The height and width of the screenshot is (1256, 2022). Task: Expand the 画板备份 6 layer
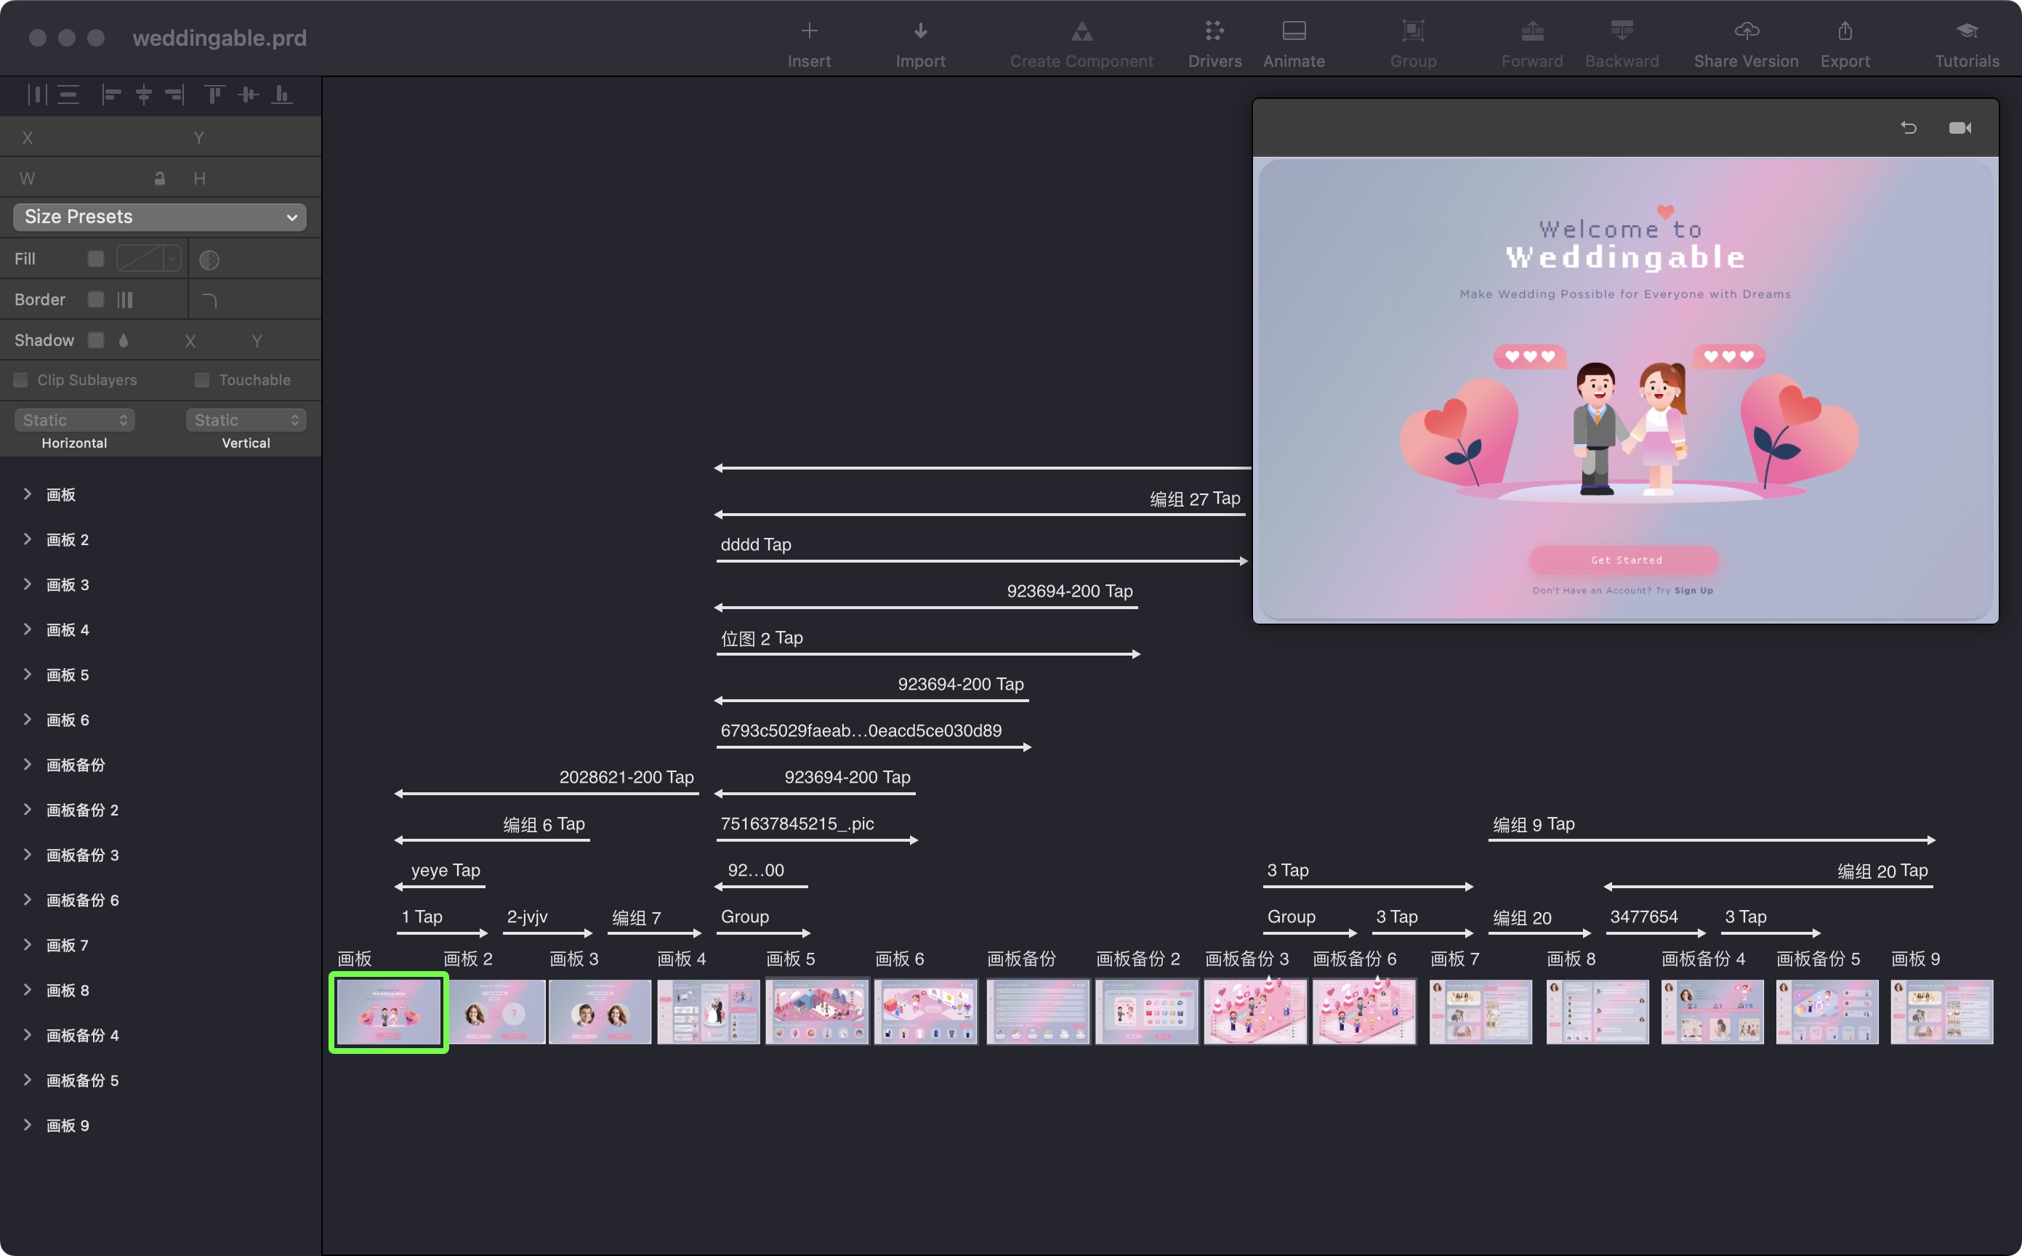(x=28, y=900)
